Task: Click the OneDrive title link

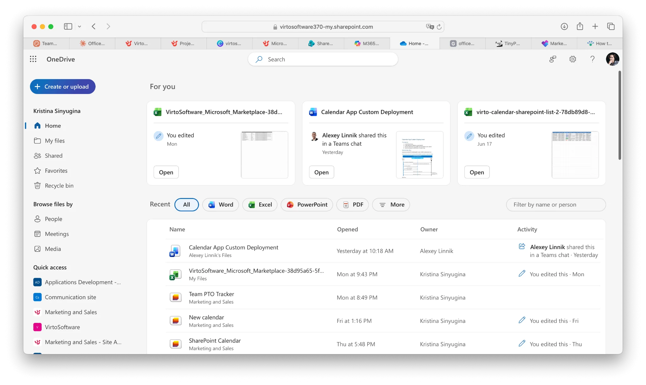Action: tap(61, 59)
